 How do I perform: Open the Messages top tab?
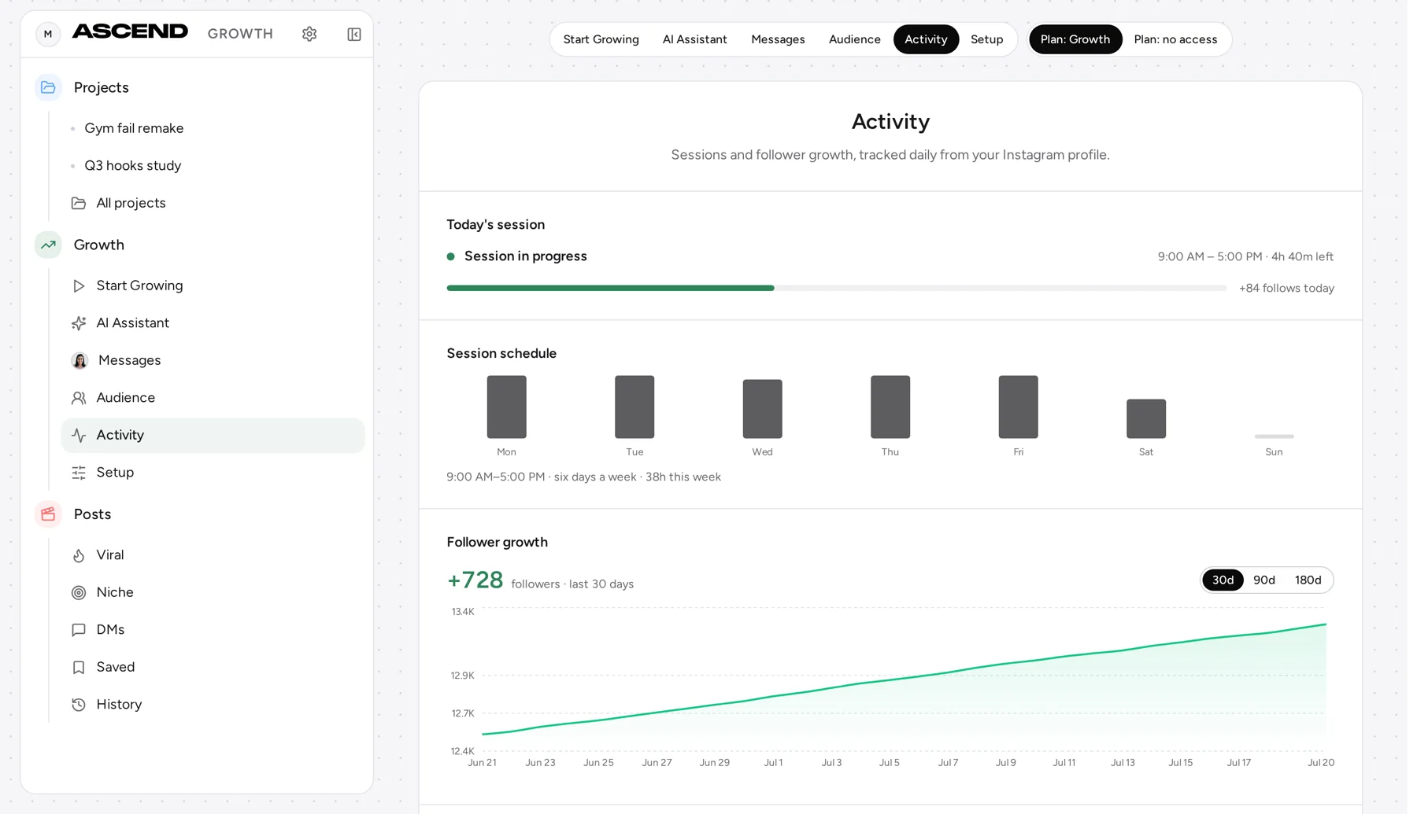[778, 39]
